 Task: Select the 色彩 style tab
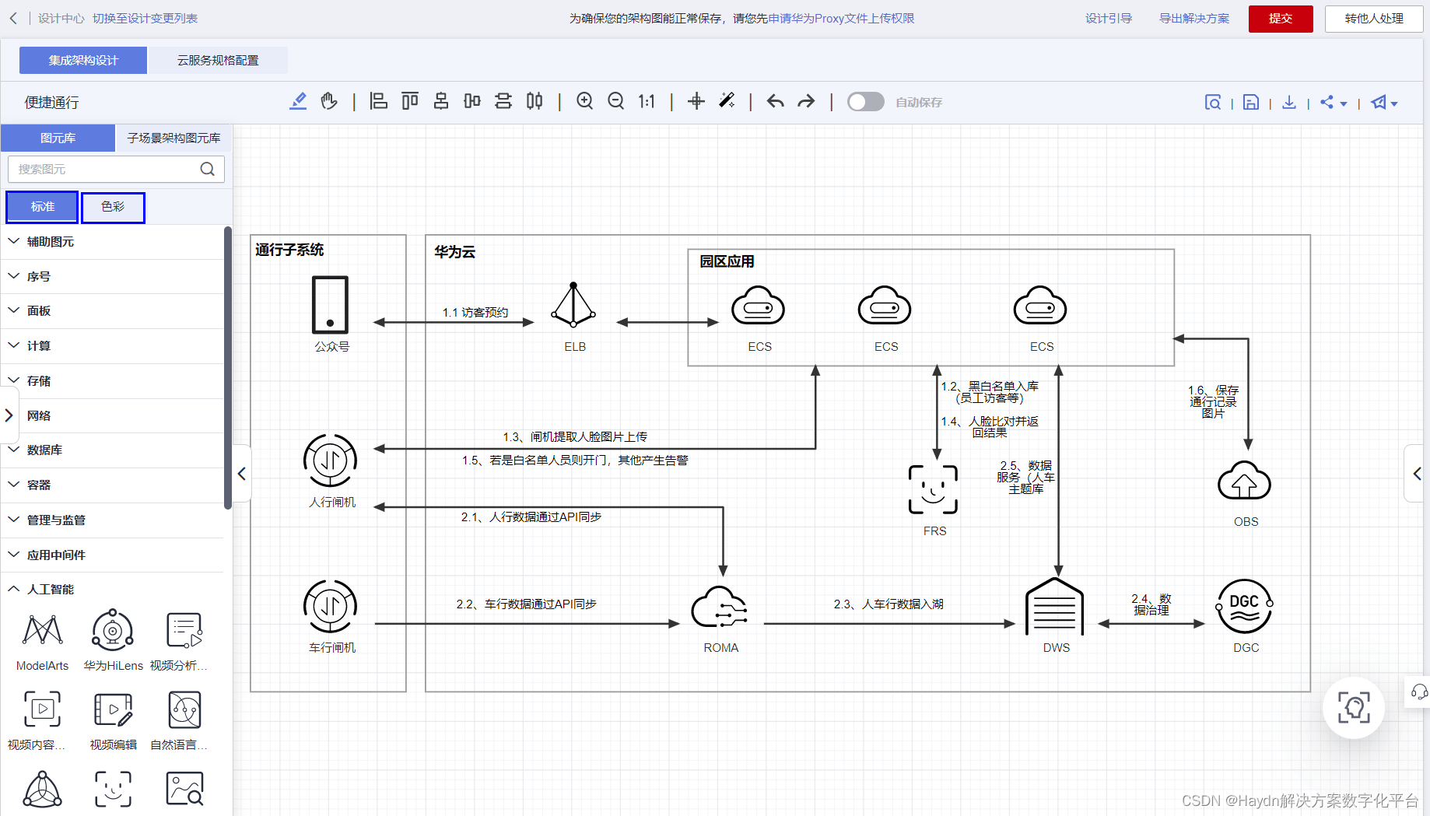coord(113,207)
